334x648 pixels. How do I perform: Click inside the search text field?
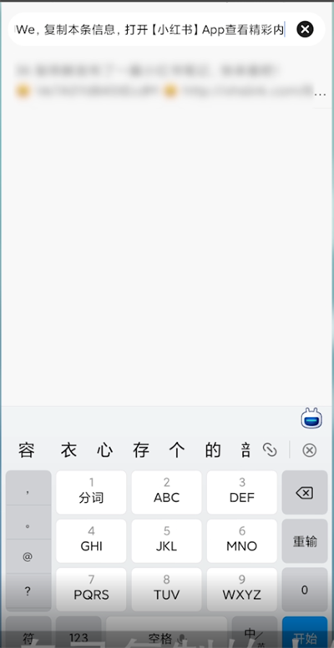[151, 30]
